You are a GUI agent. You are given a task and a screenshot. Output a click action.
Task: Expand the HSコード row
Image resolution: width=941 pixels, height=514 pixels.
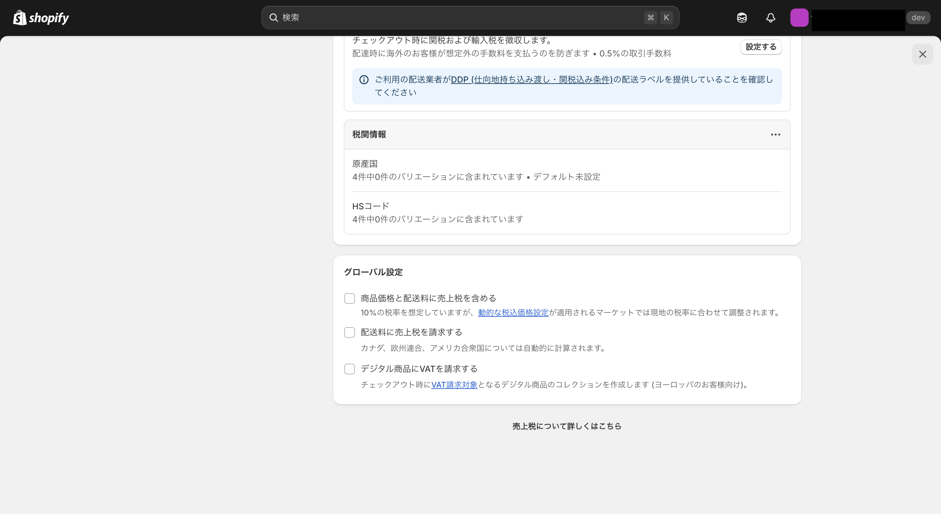click(x=566, y=213)
